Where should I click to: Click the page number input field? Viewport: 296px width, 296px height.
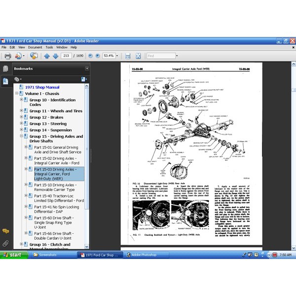(66, 56)
